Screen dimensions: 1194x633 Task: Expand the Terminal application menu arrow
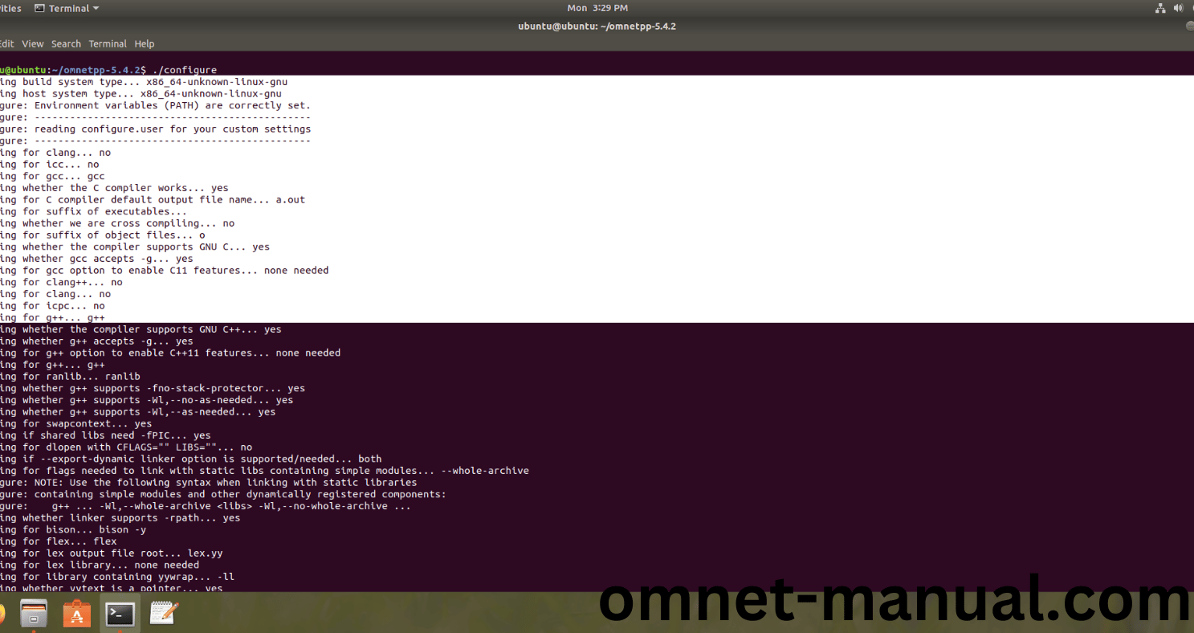(96, 9)
